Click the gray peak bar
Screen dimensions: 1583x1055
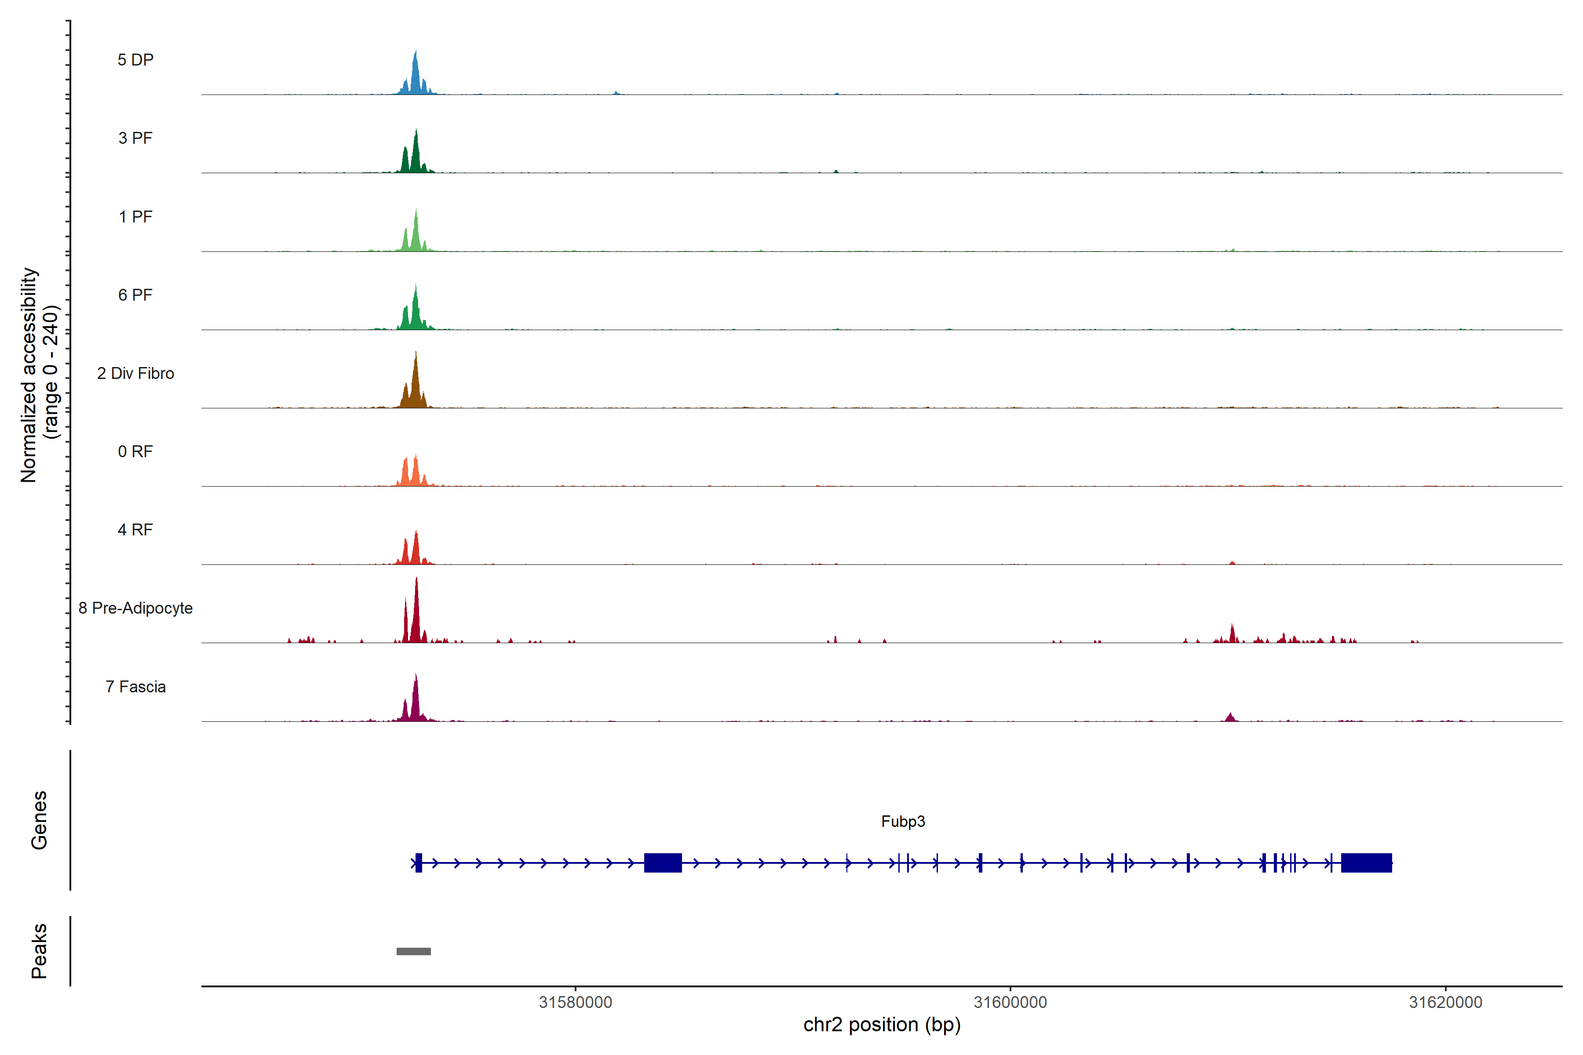click(413, 951)
